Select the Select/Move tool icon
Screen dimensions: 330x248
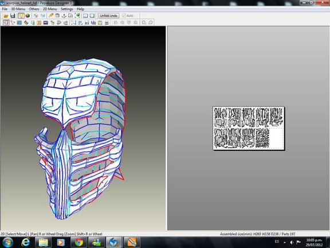point(6,22)
